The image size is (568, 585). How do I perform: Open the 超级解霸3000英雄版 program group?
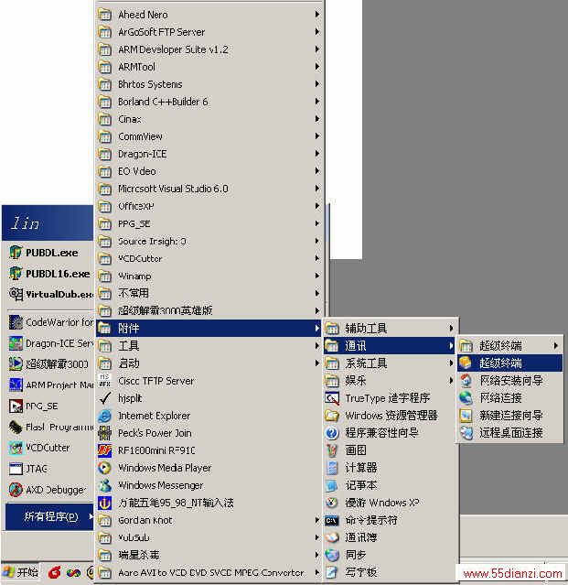[209, 310]
